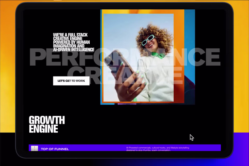The width and height of the screenshot is (249, 166).
Task: Click the GROWTH ENGINE heading
Action: click(x=47, y=124)
